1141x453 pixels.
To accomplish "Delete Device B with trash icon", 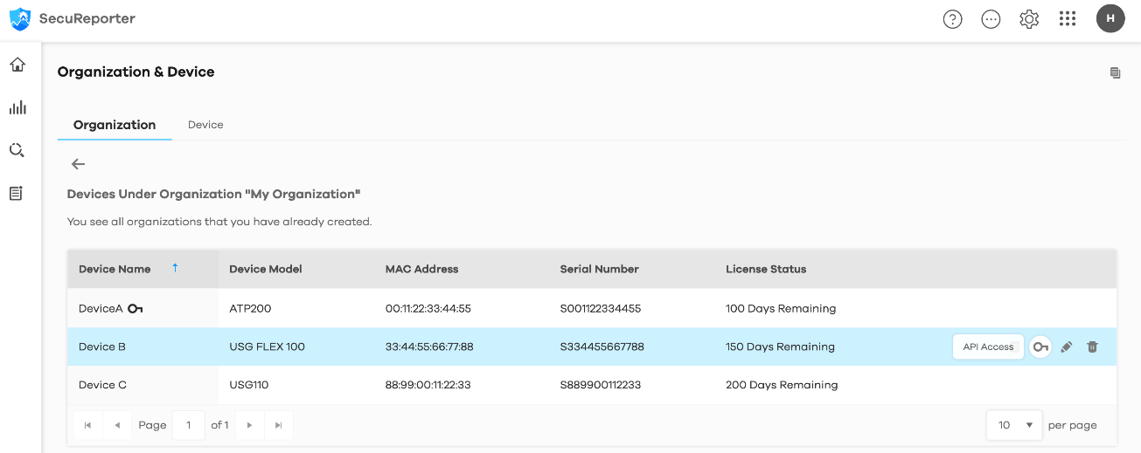I will 1092,347.
